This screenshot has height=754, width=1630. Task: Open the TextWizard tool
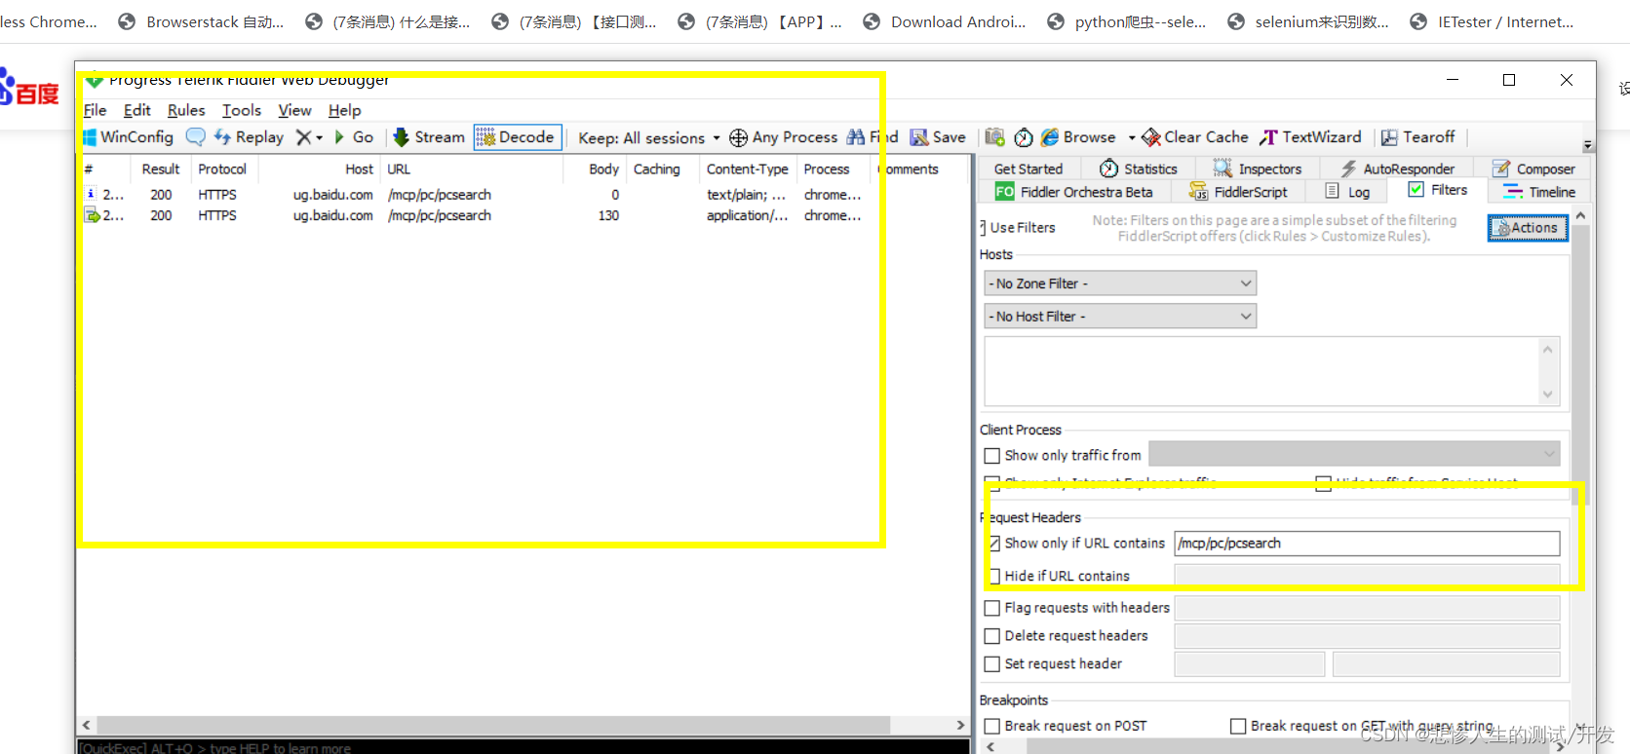point(1310,137)
